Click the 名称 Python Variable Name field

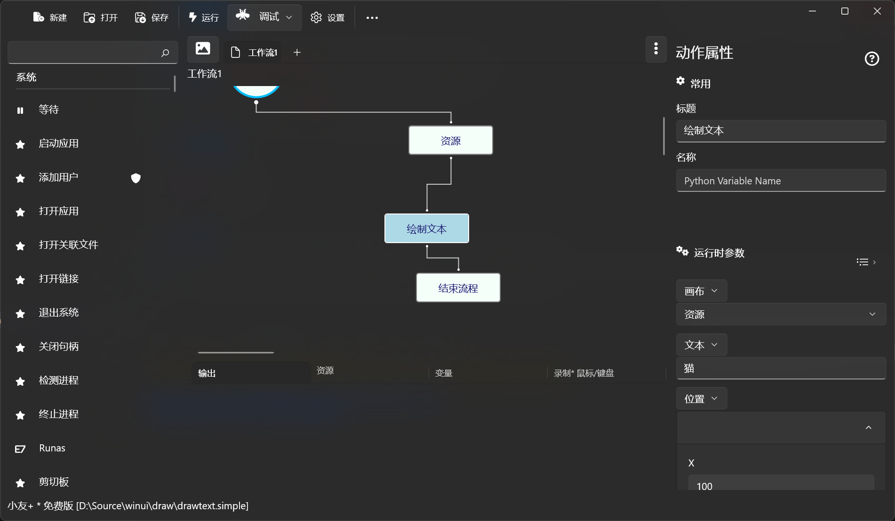781,181
